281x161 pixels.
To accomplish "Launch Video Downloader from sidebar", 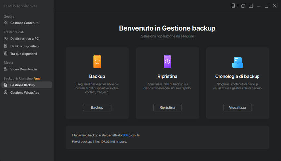I will click(23, 69).
